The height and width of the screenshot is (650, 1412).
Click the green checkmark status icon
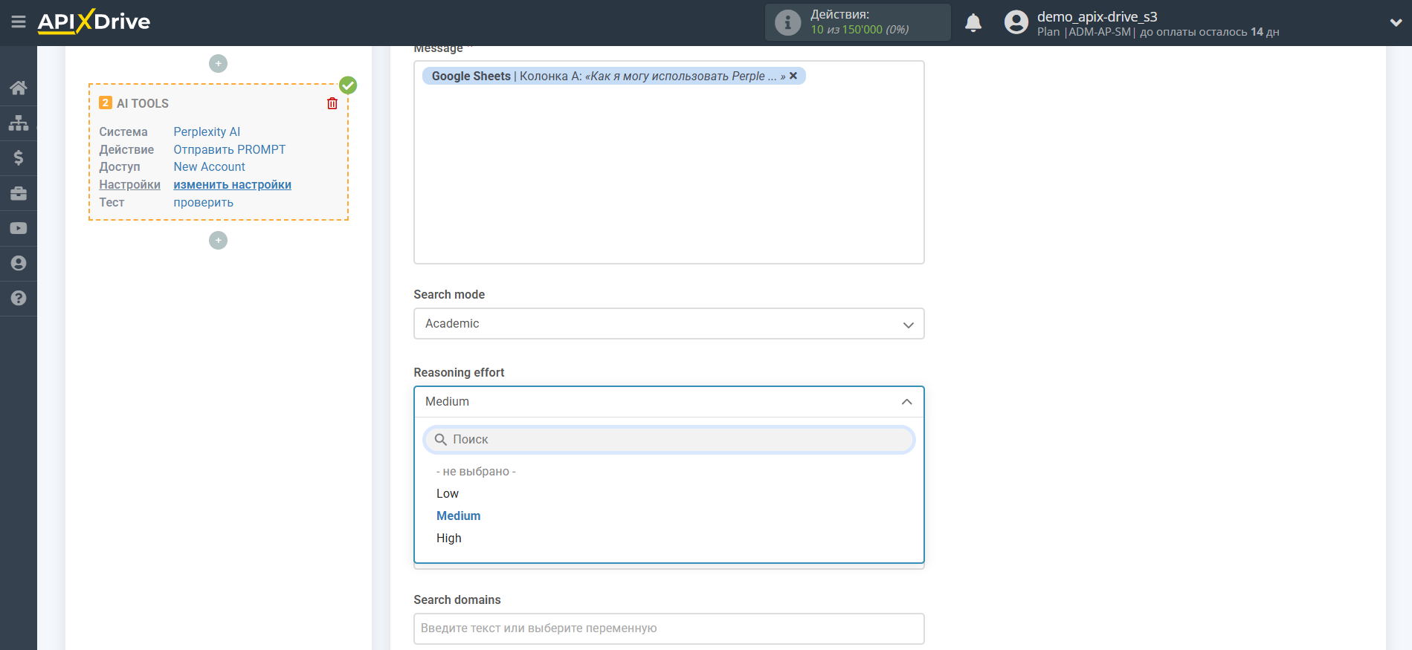click(x=348, y=85)
